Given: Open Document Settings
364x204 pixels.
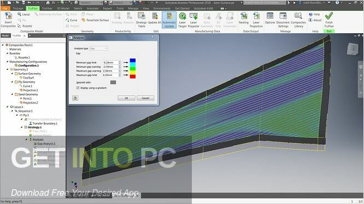Looking at the screenshot, I should pyautogui.click(x=283, y=20).
